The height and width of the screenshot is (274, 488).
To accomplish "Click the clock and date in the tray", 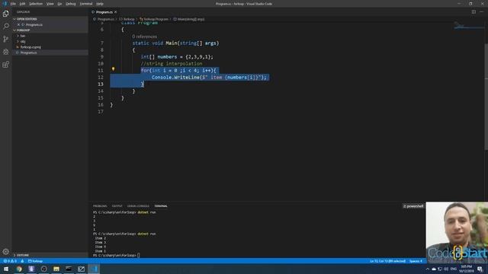I will [466, 269].
